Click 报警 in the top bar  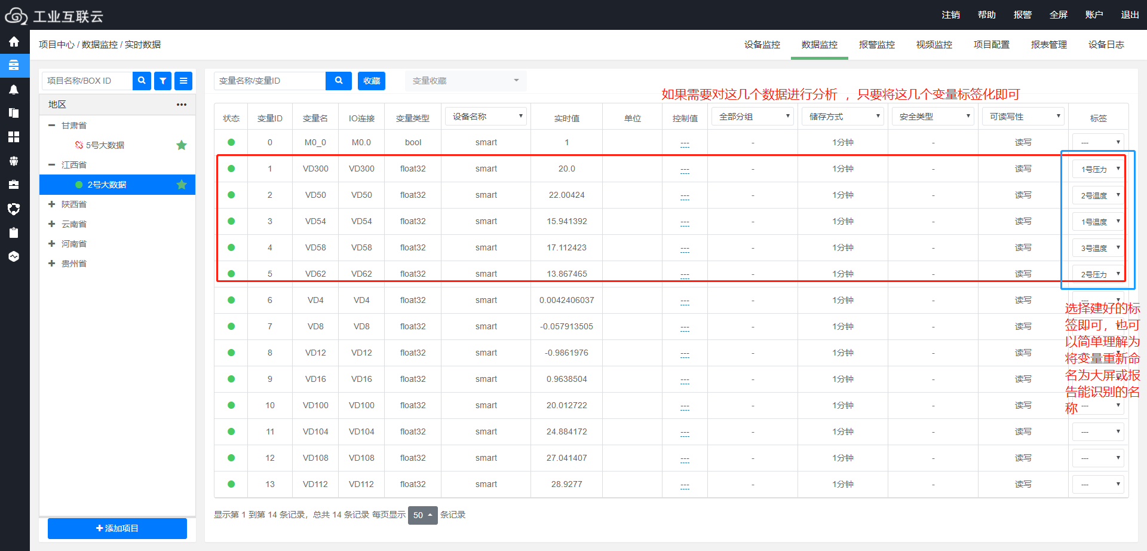tap(1023, 15)
